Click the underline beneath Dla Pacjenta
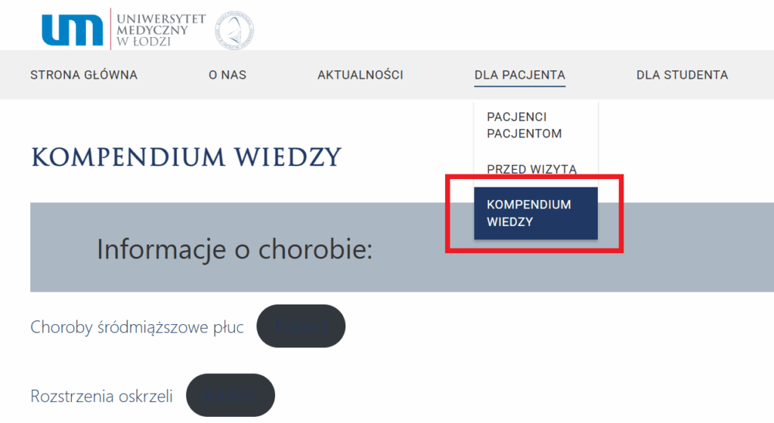Viewport: 774px width, 423px height. pos(520,86)
